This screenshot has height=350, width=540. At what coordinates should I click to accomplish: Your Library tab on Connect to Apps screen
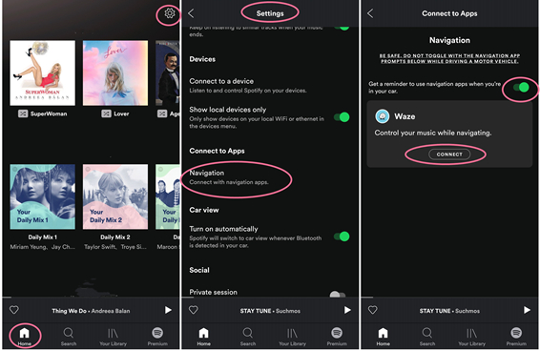coord(472,337)
